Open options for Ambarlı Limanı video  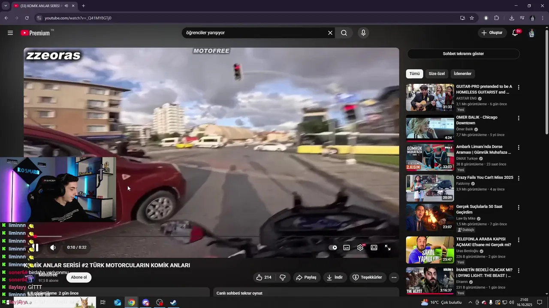pyautogui.click(x=519, y=148)
